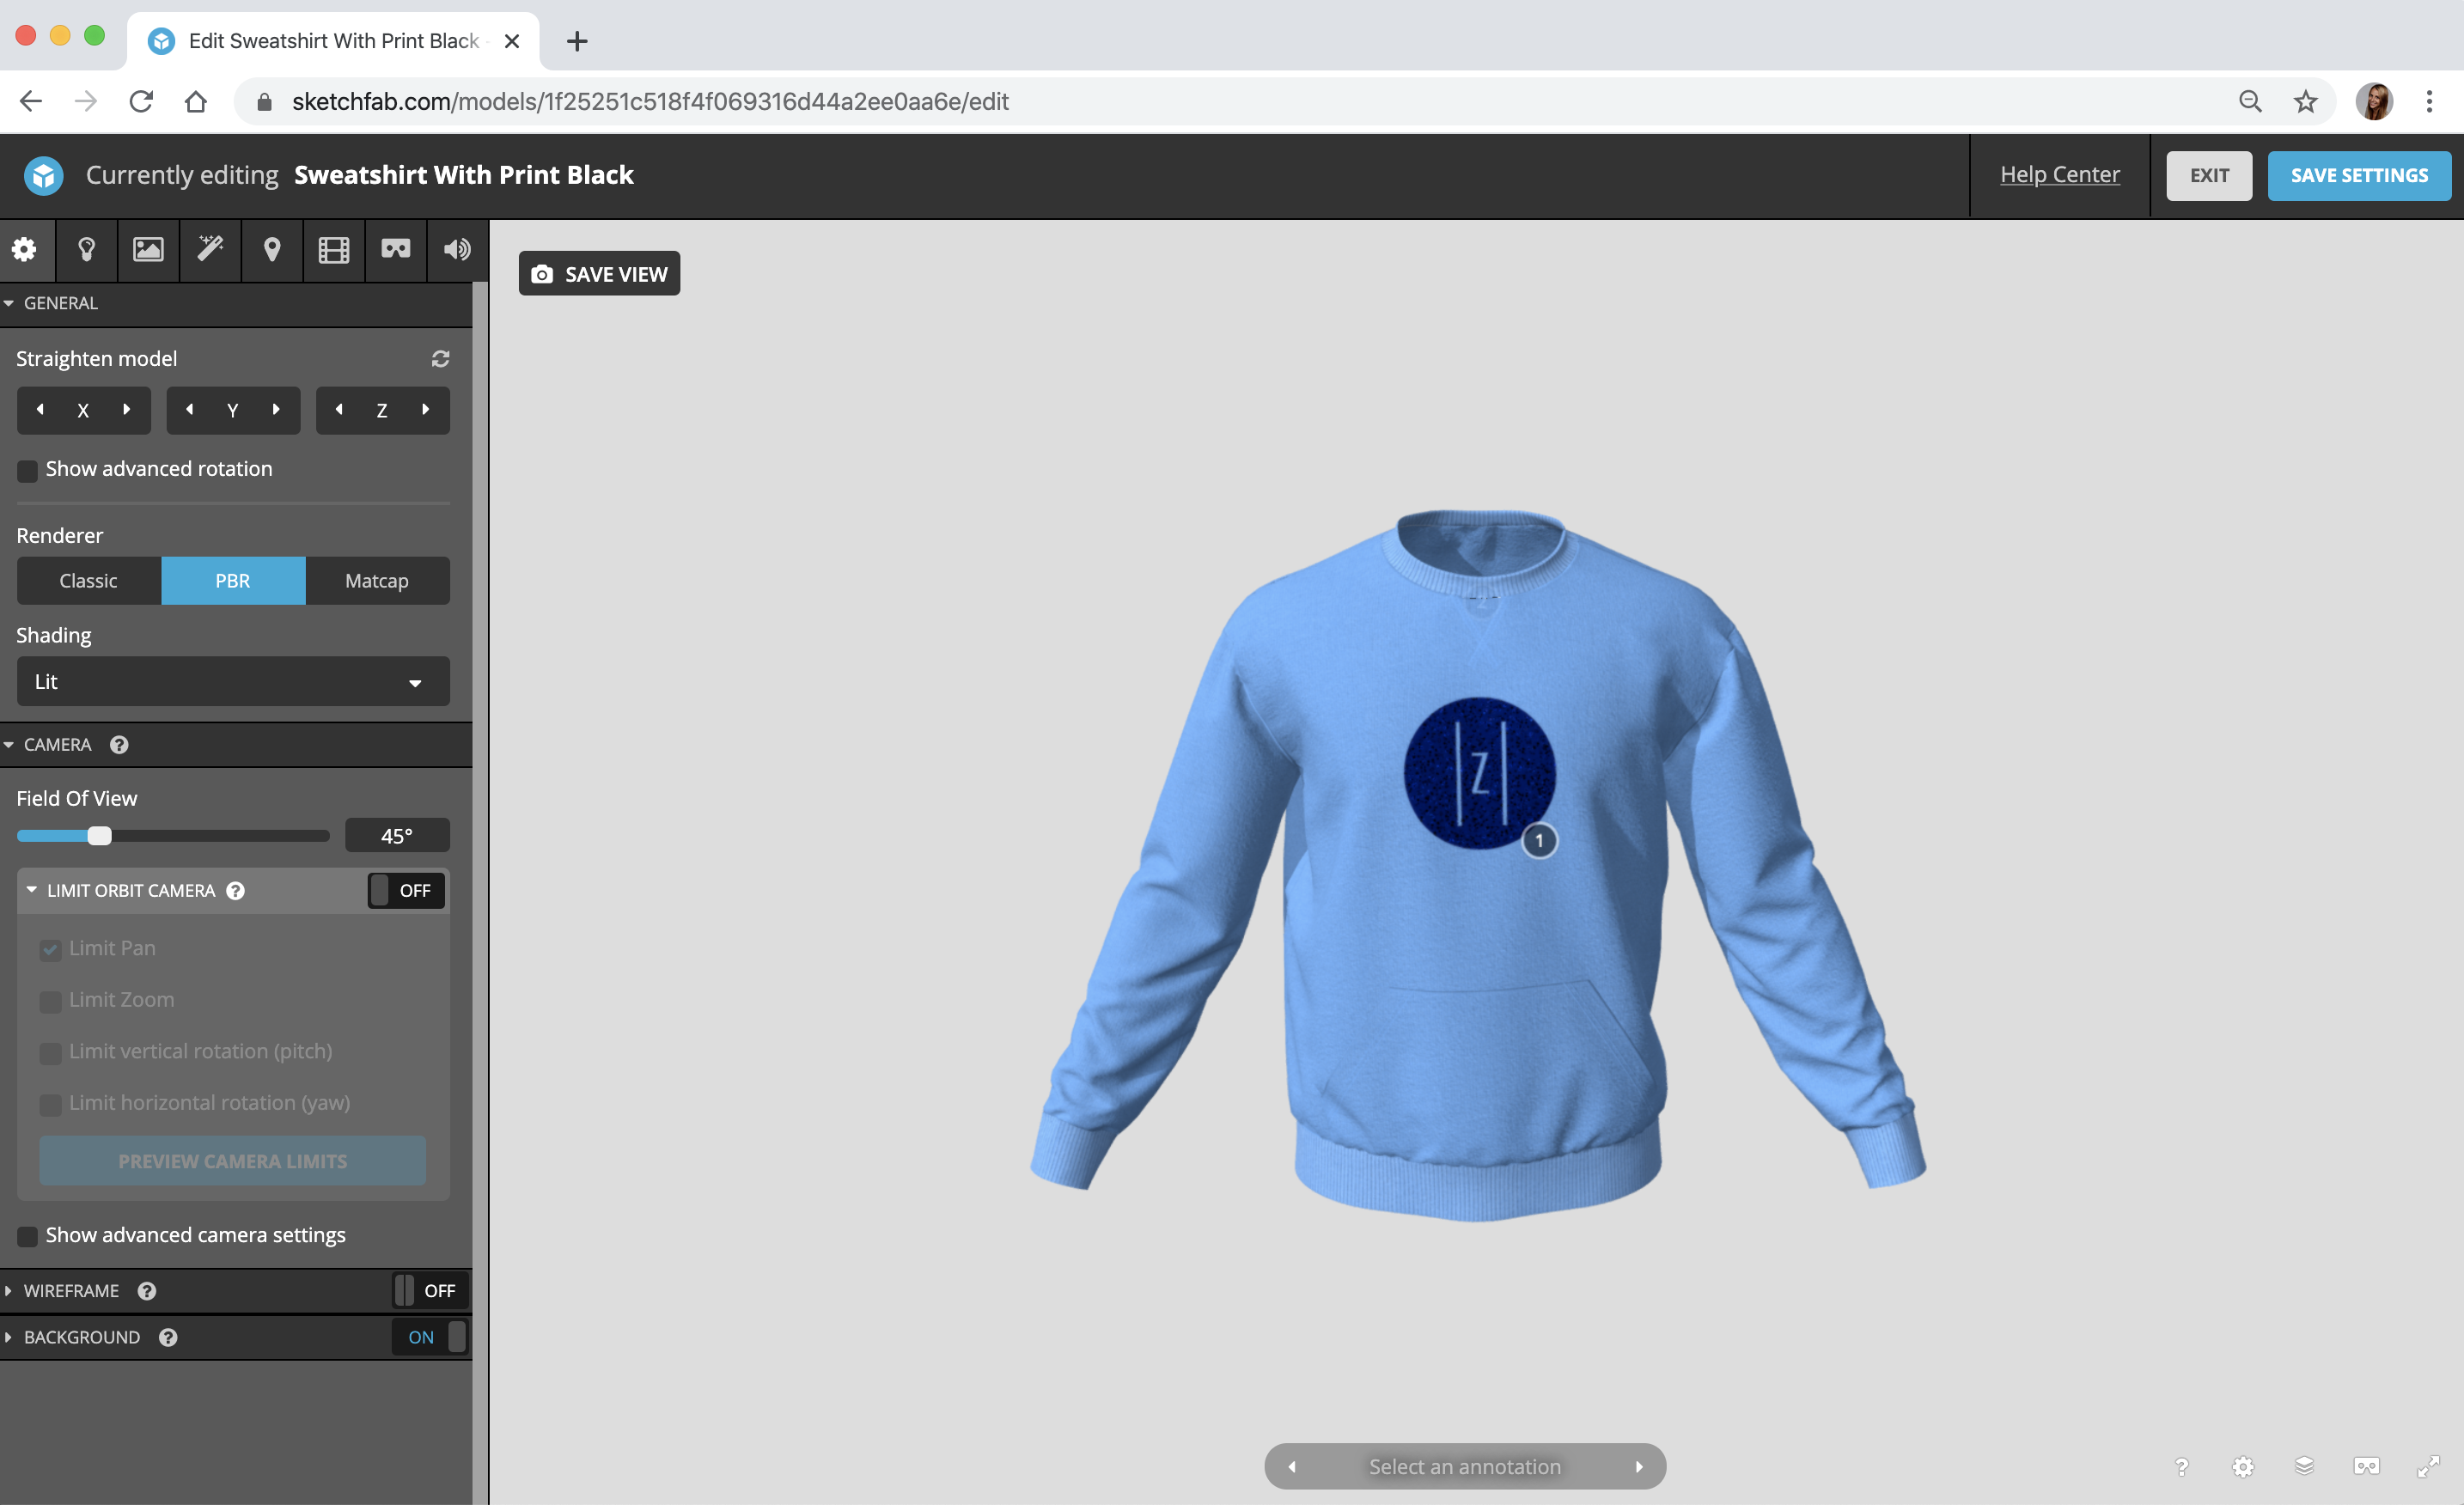This screenshot has width=2464, height=1505.
Task: Open viewer layers inspector icon
Action: click(x=2304, y=1466)
